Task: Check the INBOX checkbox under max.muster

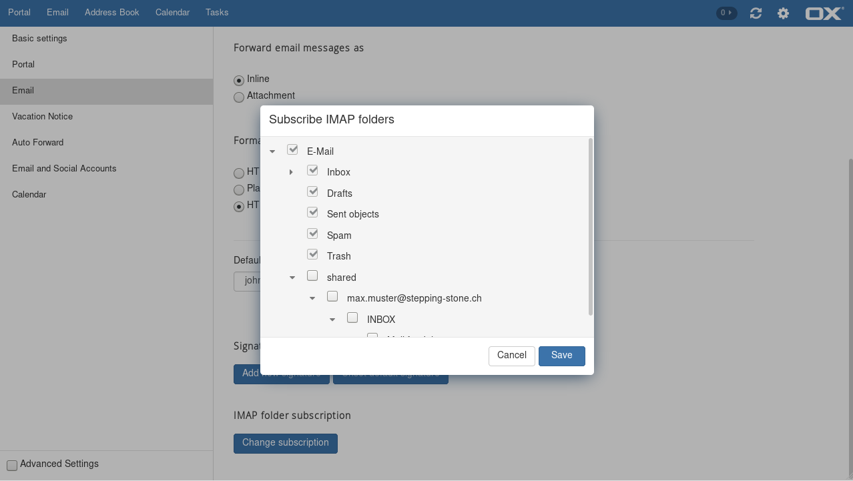Action: [x=352, y=318]
